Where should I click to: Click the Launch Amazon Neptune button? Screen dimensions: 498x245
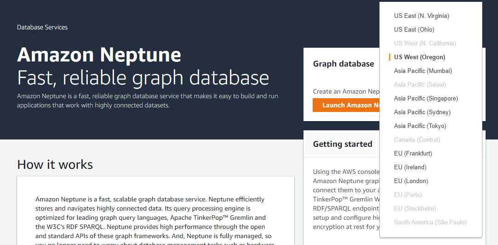tap(346, 105)
